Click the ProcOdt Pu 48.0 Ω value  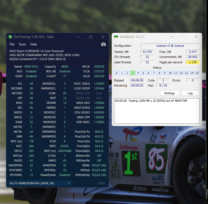click(99, 132)
